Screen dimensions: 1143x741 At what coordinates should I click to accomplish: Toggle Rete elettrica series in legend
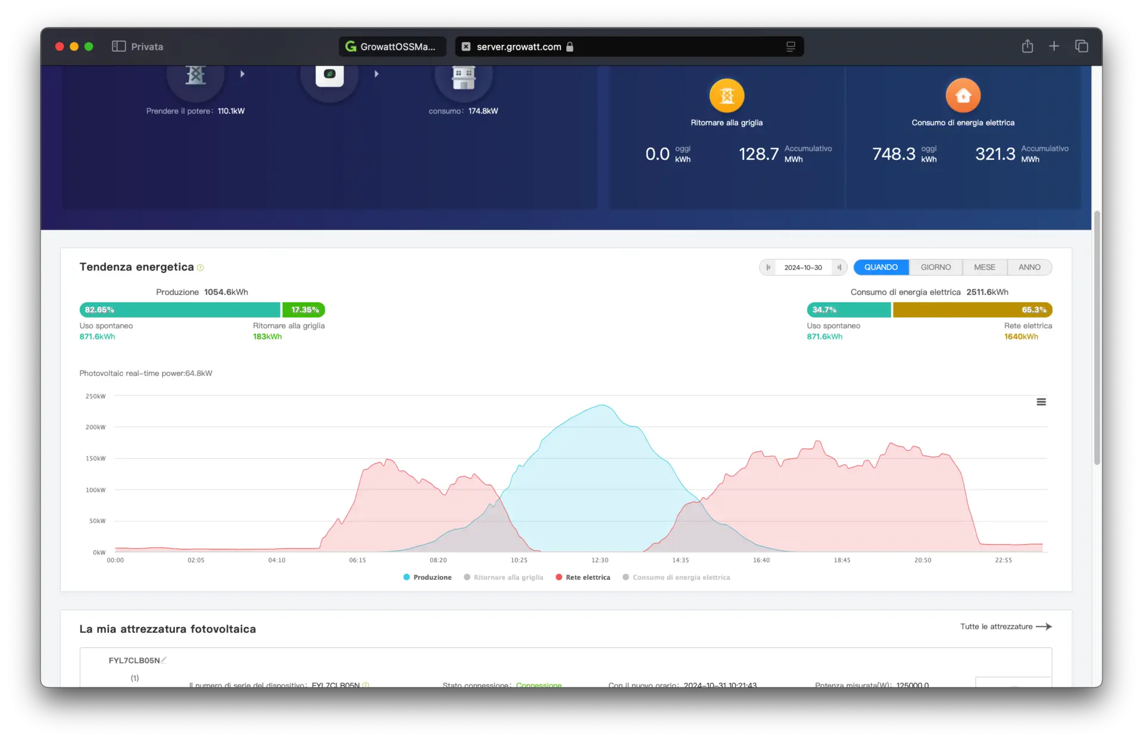click(583, 577)
